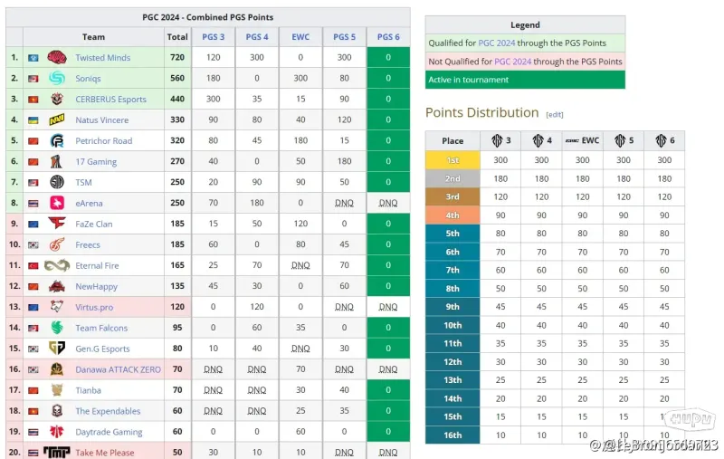Click the Gen.G Esports logo
Screen dimensions: 724x459
[x=57, y=349]
